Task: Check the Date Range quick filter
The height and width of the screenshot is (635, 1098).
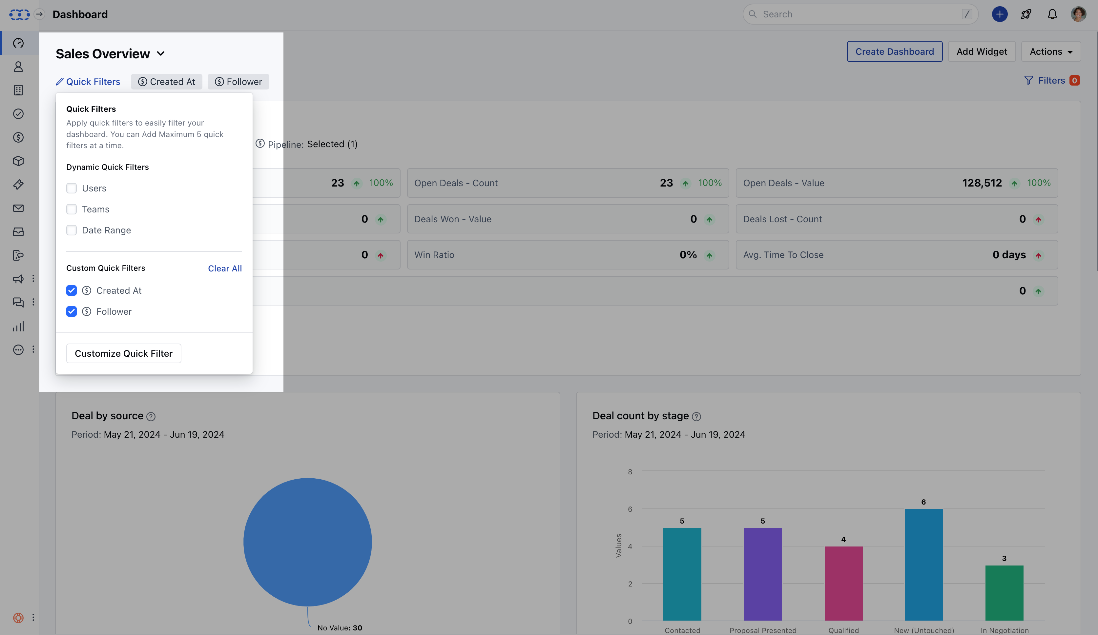Action: coord(72,230)
